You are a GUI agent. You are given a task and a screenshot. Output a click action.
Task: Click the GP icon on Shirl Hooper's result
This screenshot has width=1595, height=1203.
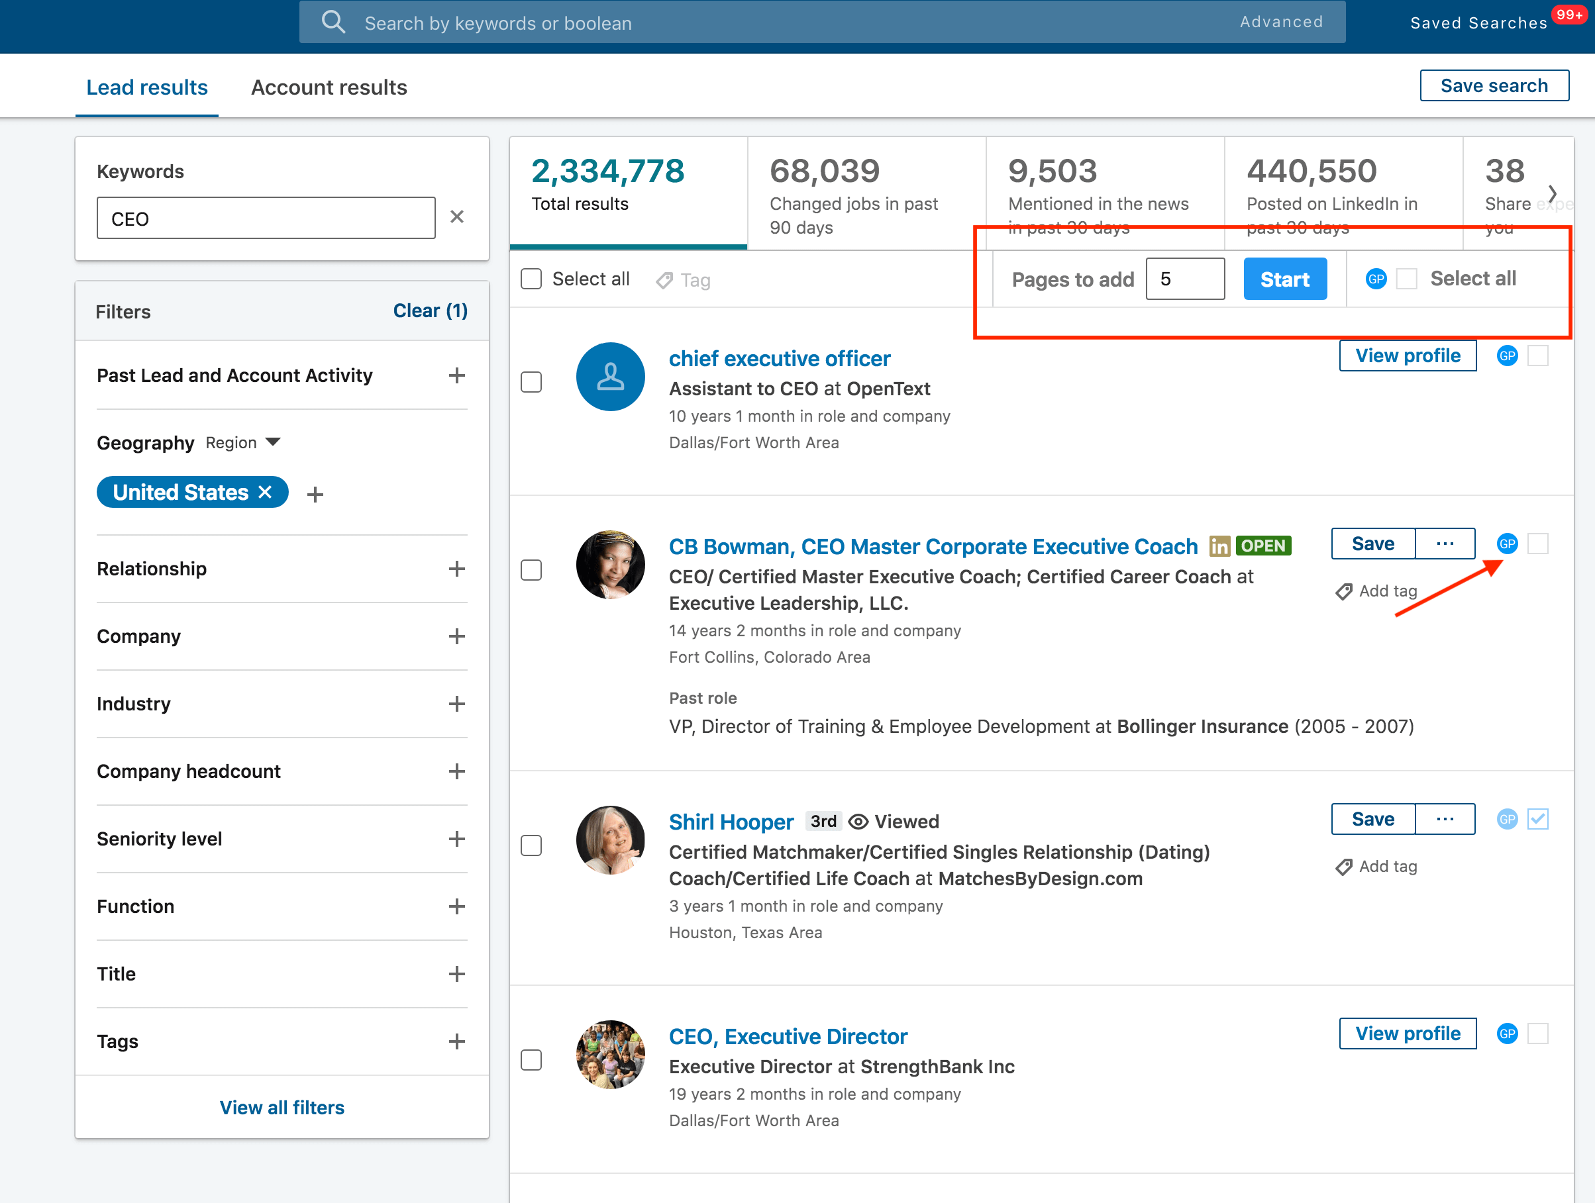pyautogui.click(x=1506, y=818)
